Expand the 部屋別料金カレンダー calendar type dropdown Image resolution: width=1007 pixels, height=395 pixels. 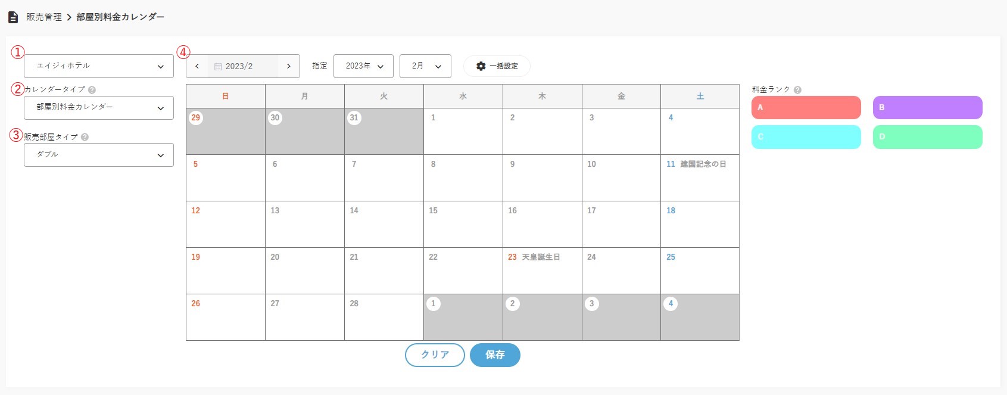[99, 108]
